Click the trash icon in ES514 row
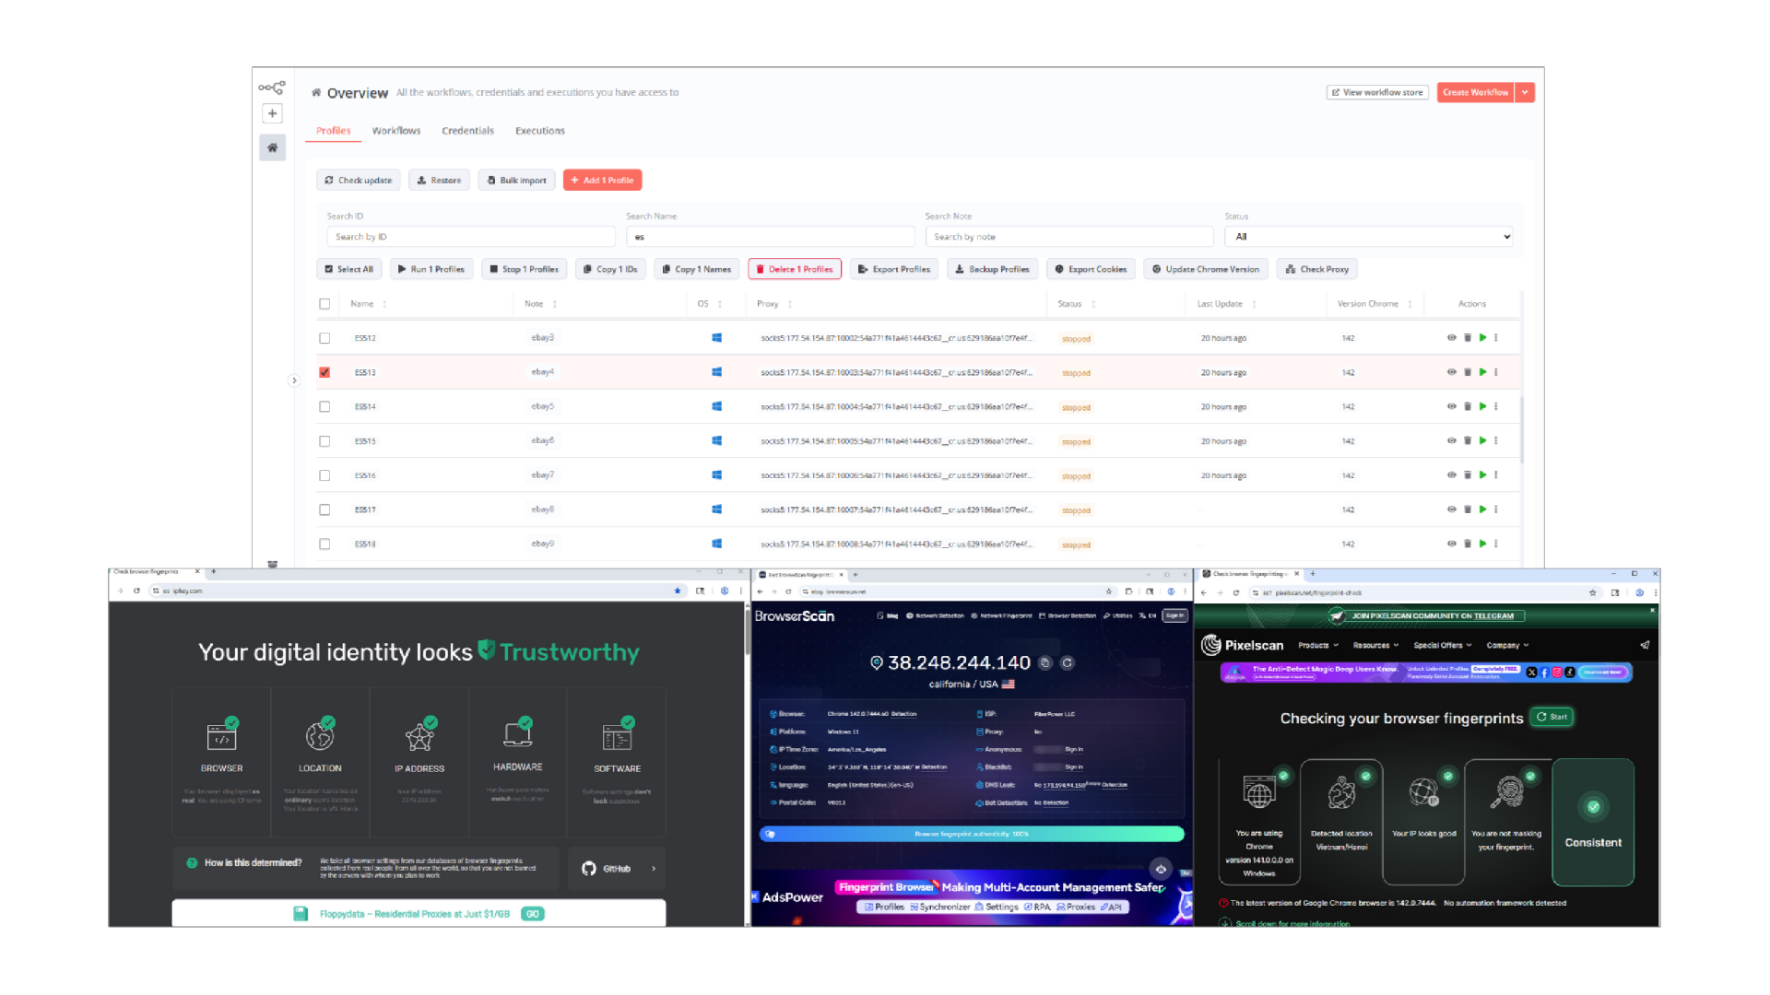 click(1468, 406)
